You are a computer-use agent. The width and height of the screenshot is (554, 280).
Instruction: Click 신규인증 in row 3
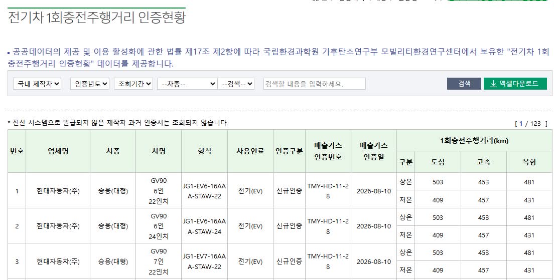[289, 261]
